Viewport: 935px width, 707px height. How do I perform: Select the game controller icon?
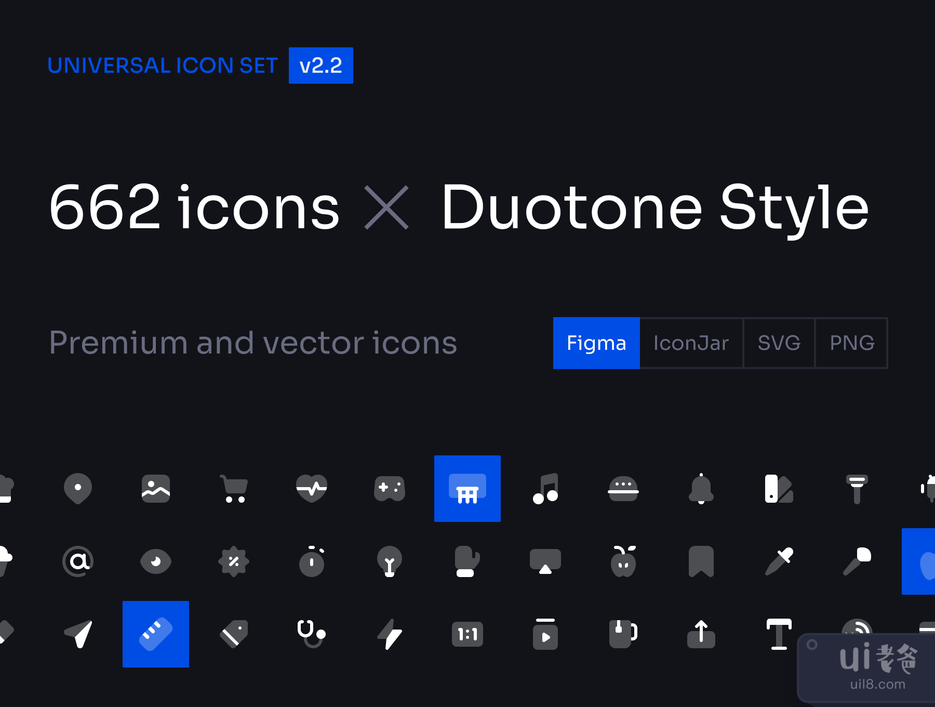[x=390, y=489]
